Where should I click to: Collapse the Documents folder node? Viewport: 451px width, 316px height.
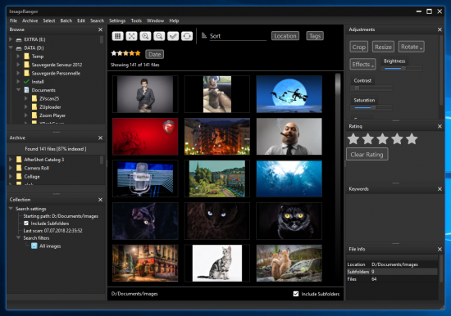18,89
